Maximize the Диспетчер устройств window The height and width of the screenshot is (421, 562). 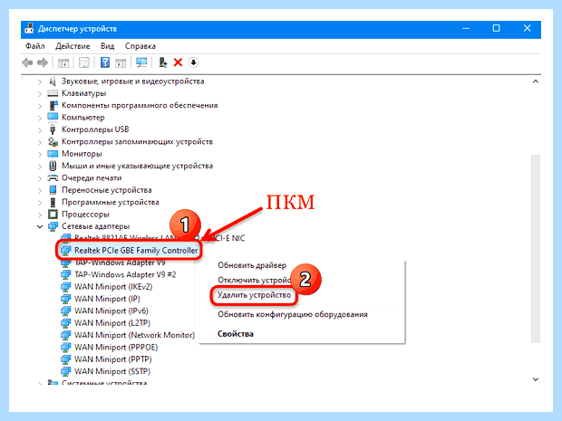[x=496, y=28]
